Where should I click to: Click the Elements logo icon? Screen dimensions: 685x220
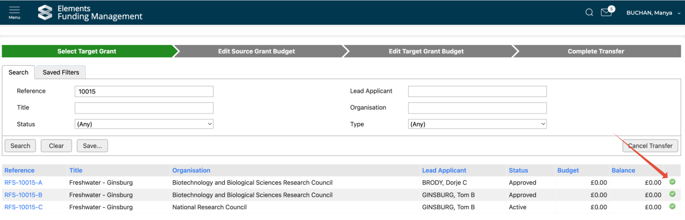[45, 12]
